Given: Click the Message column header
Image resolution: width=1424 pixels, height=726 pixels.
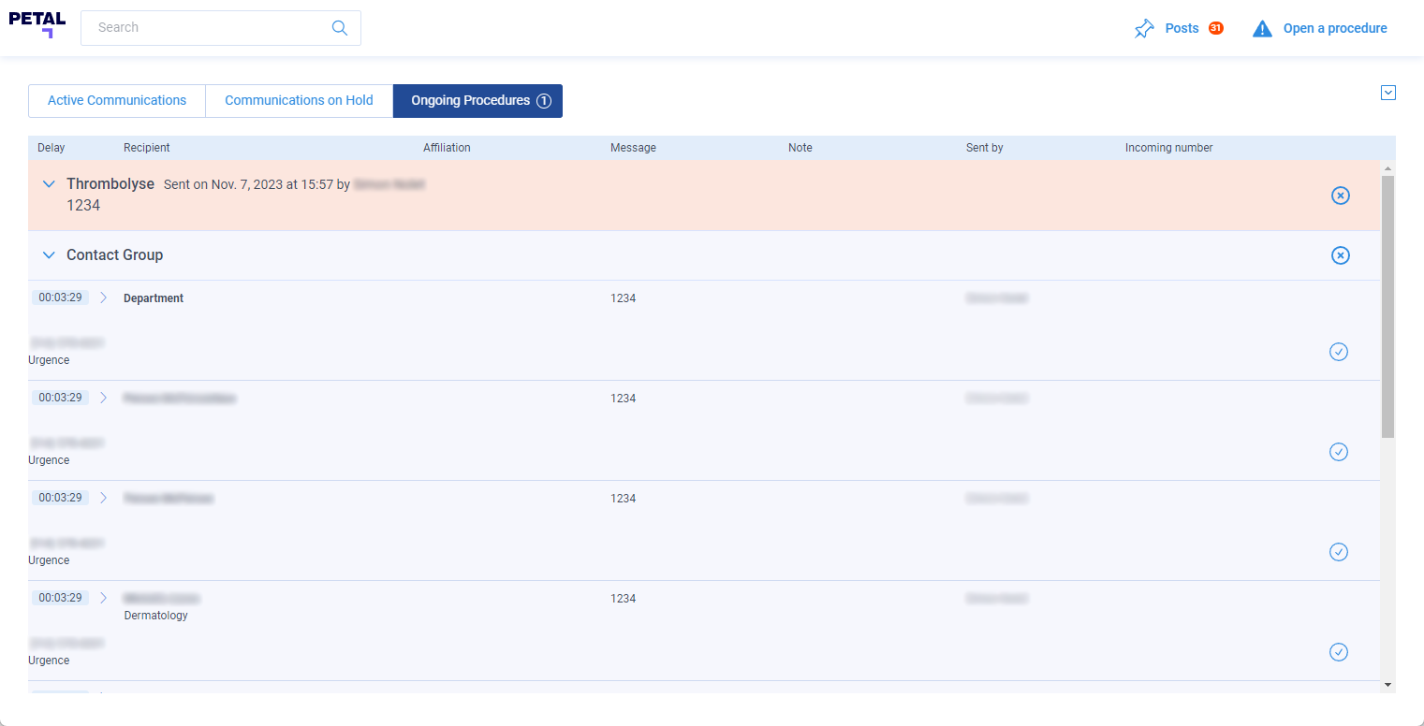Looking at the screenshot, I should 633,148.
